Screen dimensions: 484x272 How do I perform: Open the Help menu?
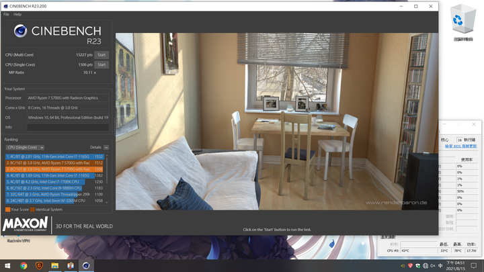(17, 14)
